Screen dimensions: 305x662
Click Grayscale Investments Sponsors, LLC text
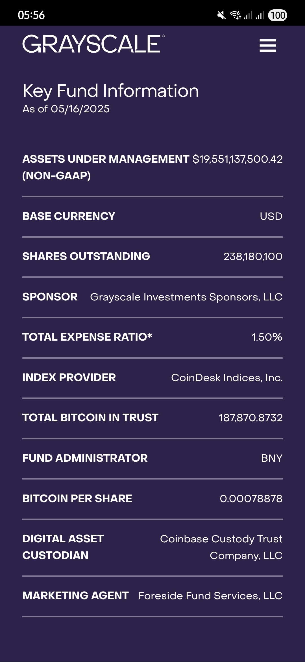[186, 297]
